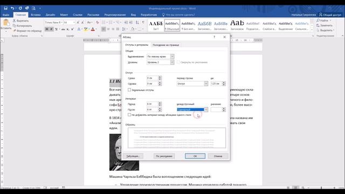The height and width of the screenshot is (194, 345).
Task: Activate Формат по образцу painter
Action: point(27,31)
